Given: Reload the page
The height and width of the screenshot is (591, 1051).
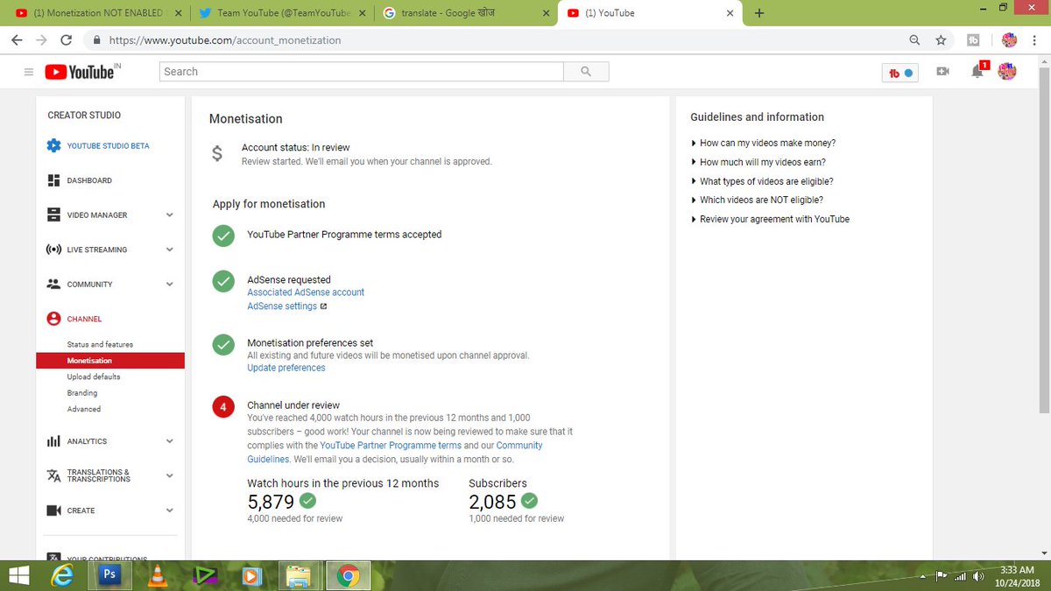Looking at the screenshot, I should 67,40.
